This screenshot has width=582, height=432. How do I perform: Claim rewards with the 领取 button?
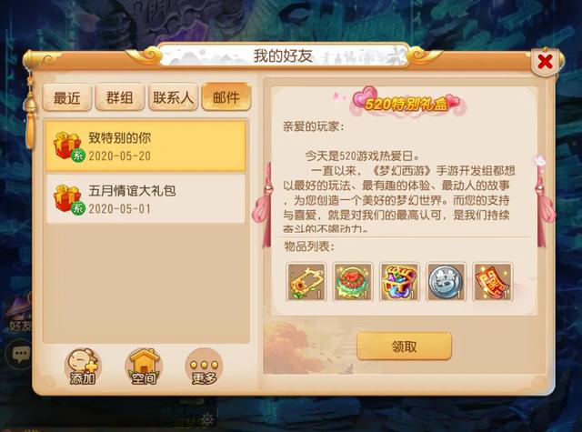(404, 347)
